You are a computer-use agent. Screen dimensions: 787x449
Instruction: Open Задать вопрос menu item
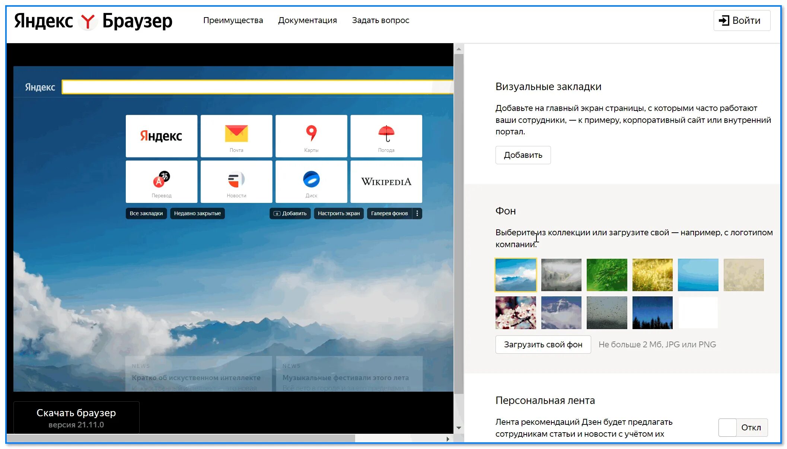click(x=380, y=20)
